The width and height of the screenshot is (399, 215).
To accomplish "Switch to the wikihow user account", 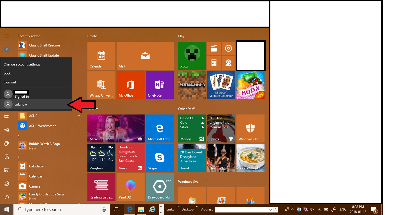I will [36, 104].
